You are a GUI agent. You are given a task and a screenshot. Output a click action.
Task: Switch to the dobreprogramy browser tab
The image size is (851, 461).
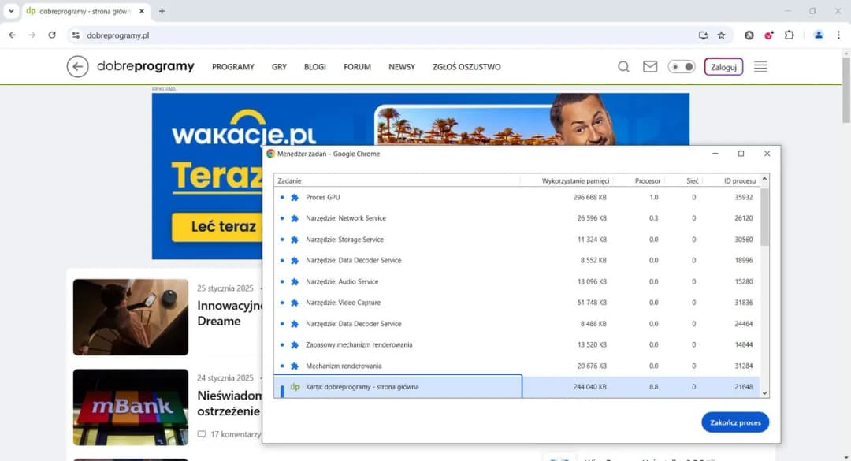pyautogui.click(x=83, y=11)
